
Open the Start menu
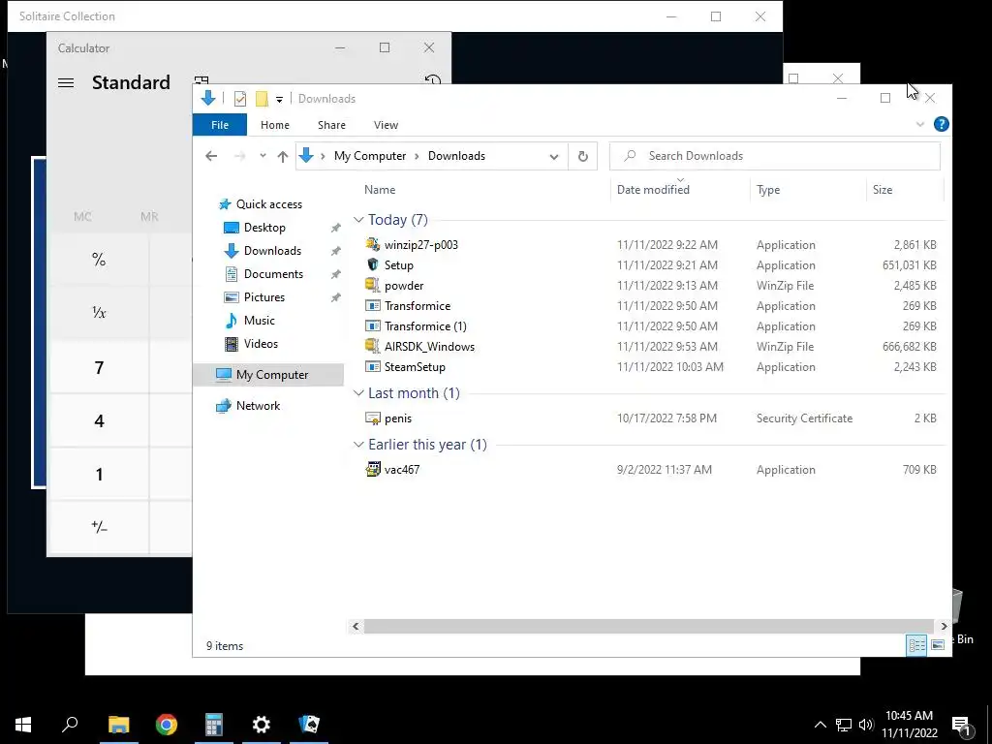[x=23, y=724]
